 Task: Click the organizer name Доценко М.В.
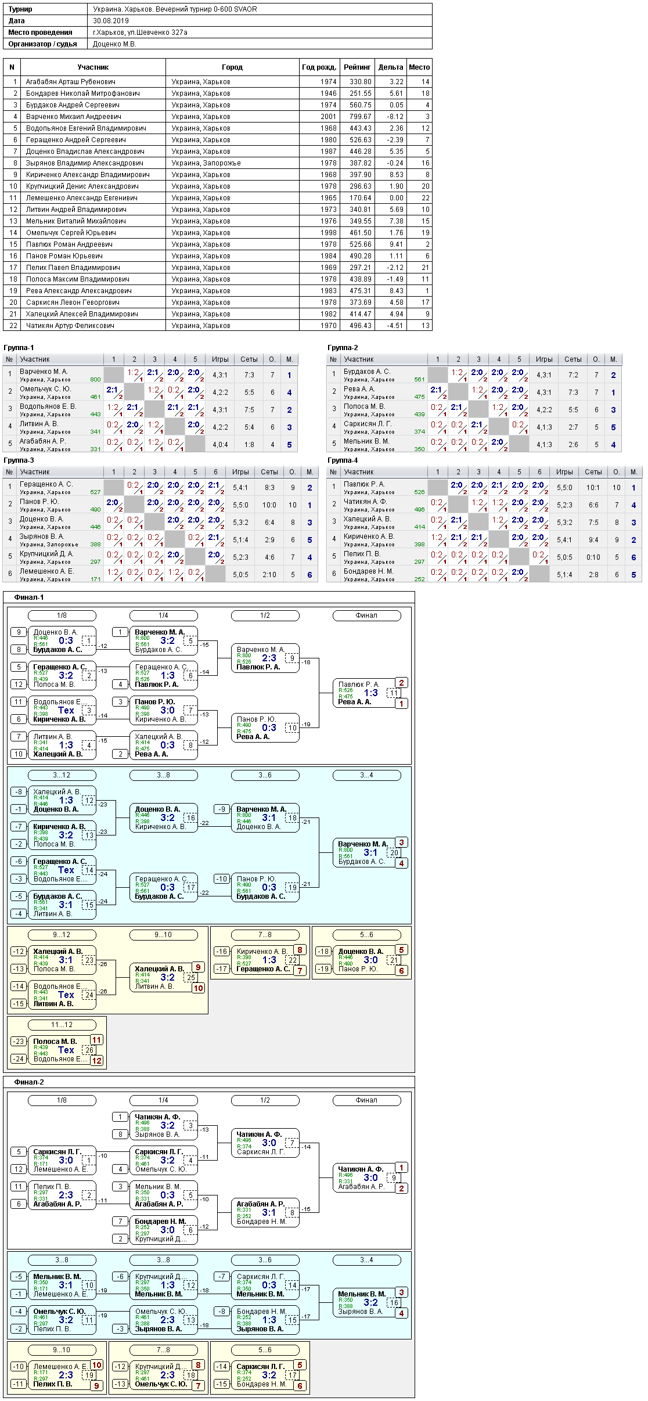114,44
